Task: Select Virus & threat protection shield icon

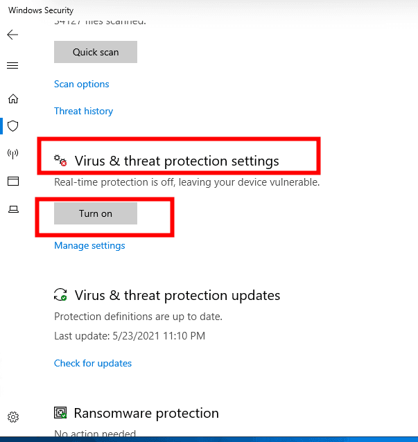Action: 12,126
